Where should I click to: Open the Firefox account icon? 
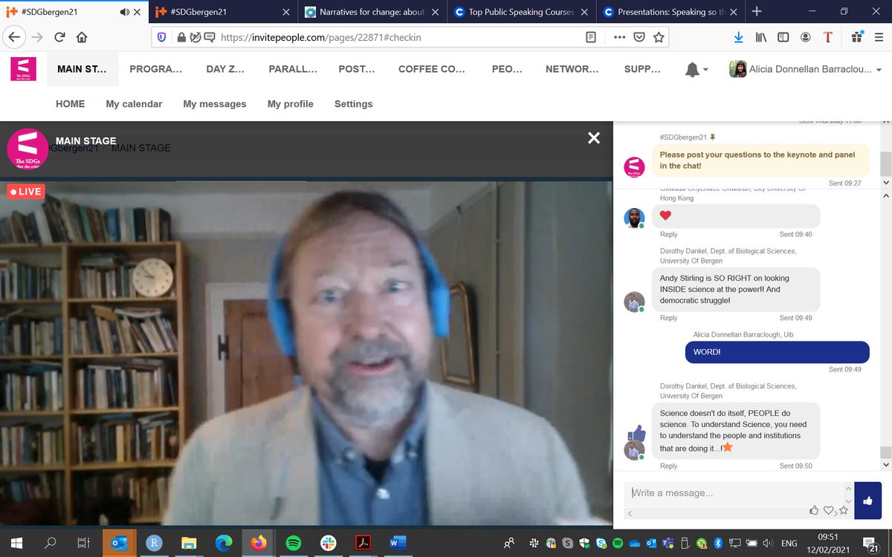(806, 36)
